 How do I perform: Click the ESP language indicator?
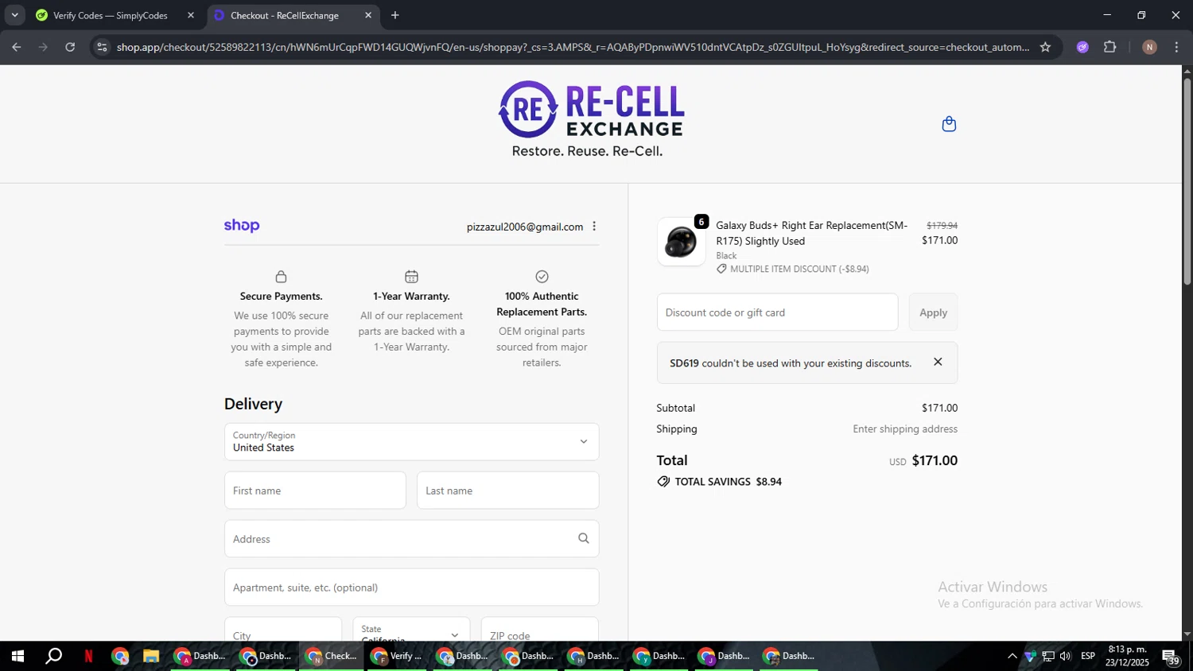[1088, 656]
